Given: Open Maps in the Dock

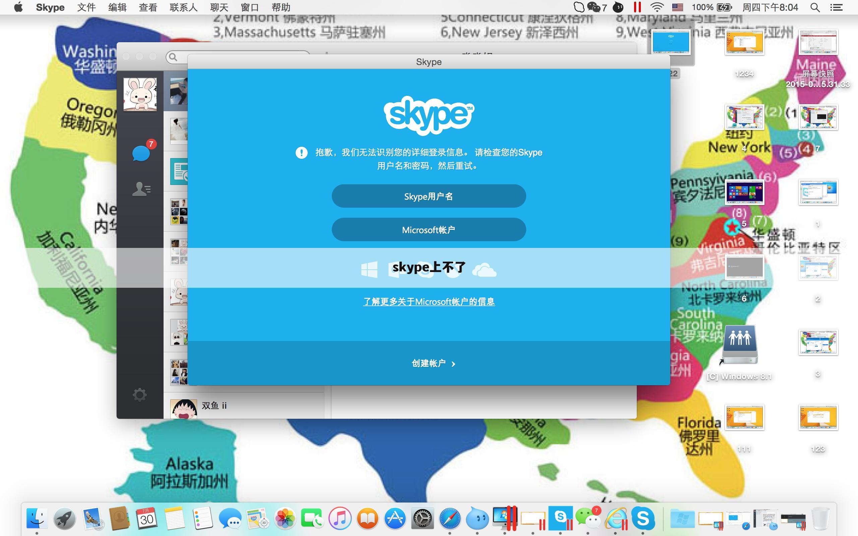Looking at the screenshot, I should 257,518.
